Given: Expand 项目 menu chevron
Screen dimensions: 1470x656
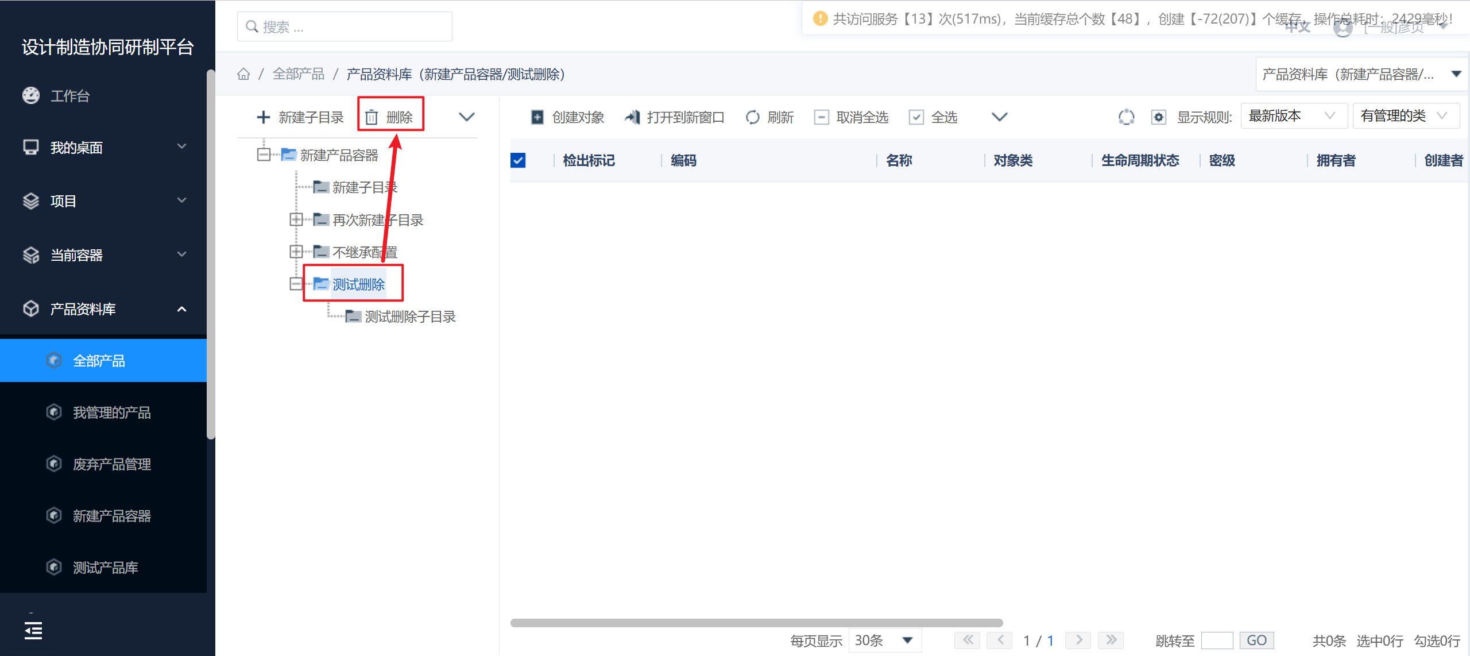Looking at the screenshot, I should (x=182, y=200).
